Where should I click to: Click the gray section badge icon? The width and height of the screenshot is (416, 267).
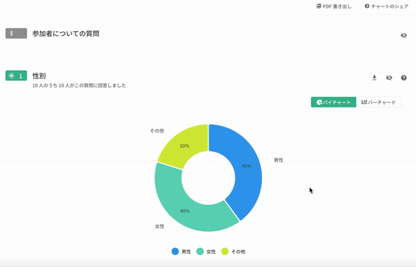pyautogui.click(x=16, y=33)
